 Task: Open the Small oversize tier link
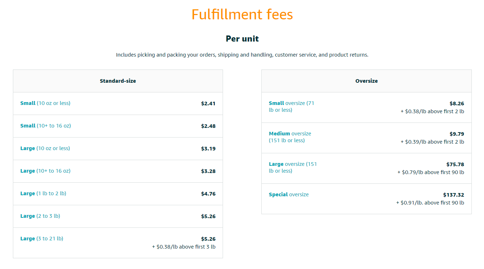(291, 106)
